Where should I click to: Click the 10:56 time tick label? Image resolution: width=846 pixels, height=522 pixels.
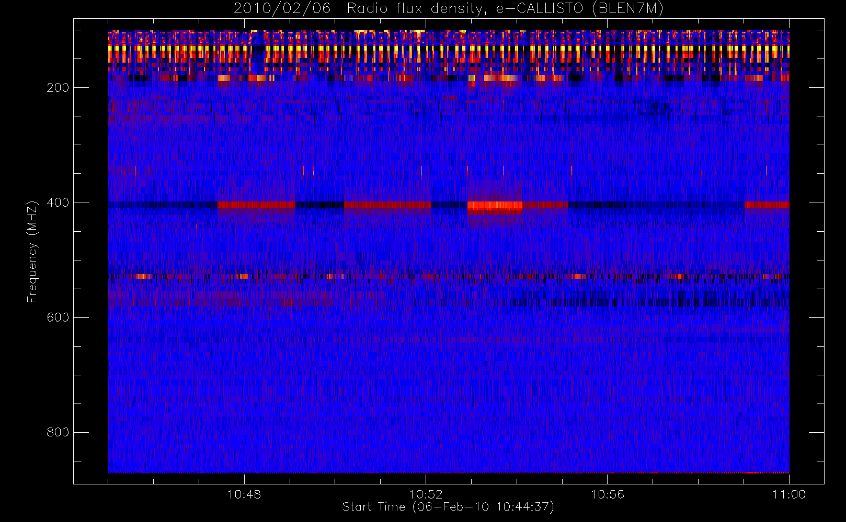pyautogui.click(x=607, y=494)
